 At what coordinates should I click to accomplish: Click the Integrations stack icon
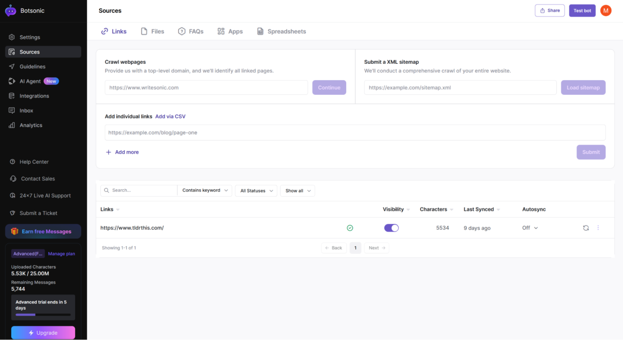[12, 96]
